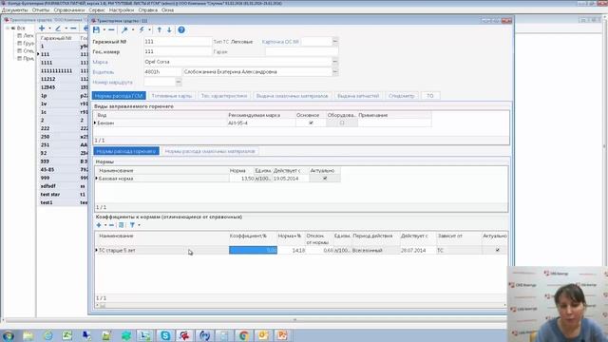Remove coefficient with the minus icon
The height and width of the screenshot is (342, 608).
[111, 225]
